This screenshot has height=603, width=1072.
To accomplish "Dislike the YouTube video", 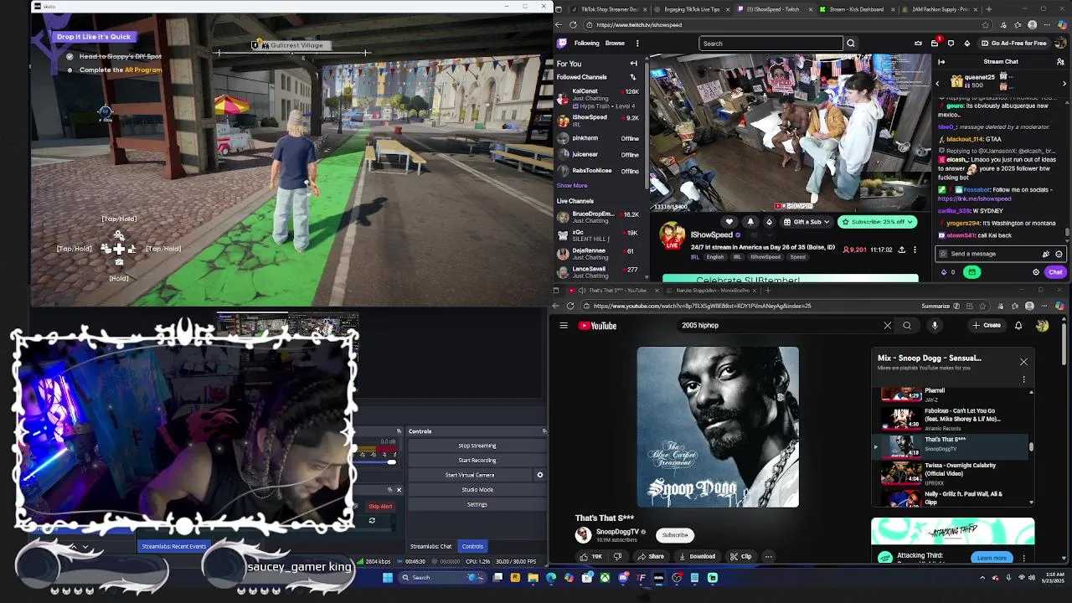I will [618, 556].
